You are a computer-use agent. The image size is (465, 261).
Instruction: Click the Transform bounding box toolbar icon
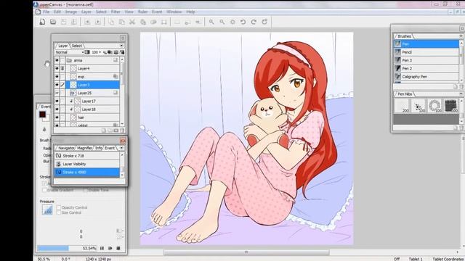[164, 22]
